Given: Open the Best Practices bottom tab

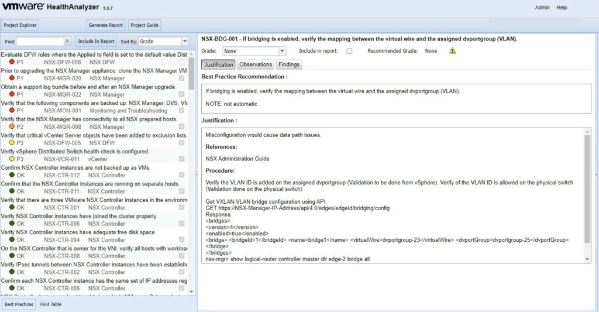Looking at the screenshot, I should (19, 304).
